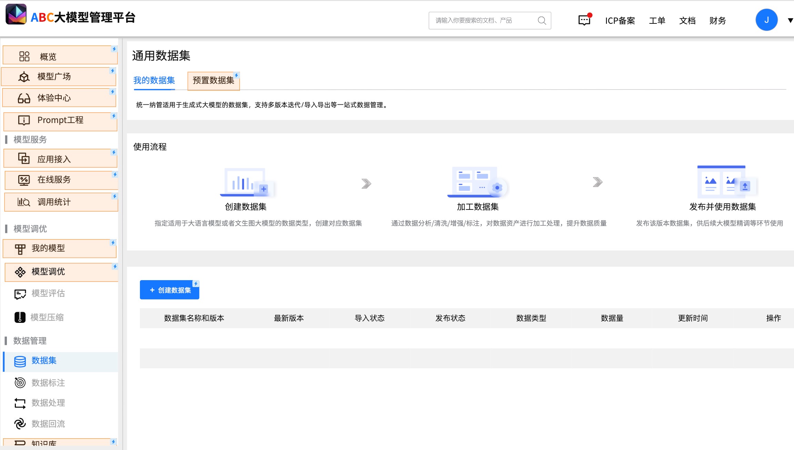
Task: Open ICP备案 link in header
Action: 620,21
